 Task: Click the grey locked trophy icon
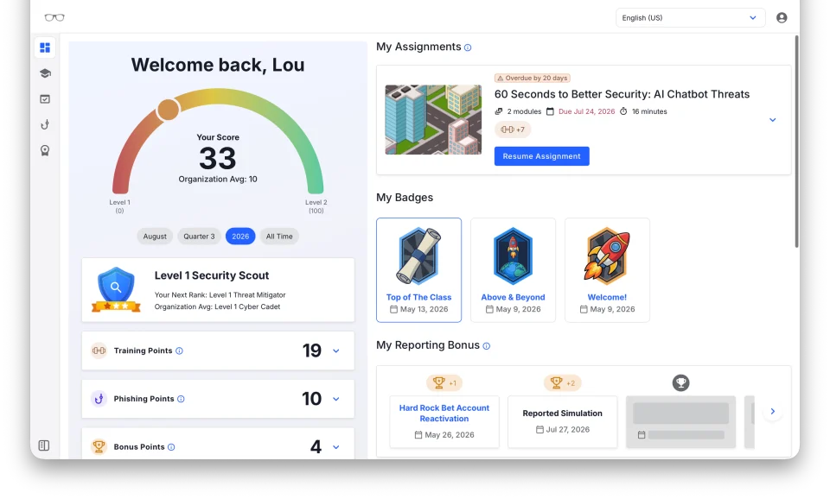pos(680,382)
